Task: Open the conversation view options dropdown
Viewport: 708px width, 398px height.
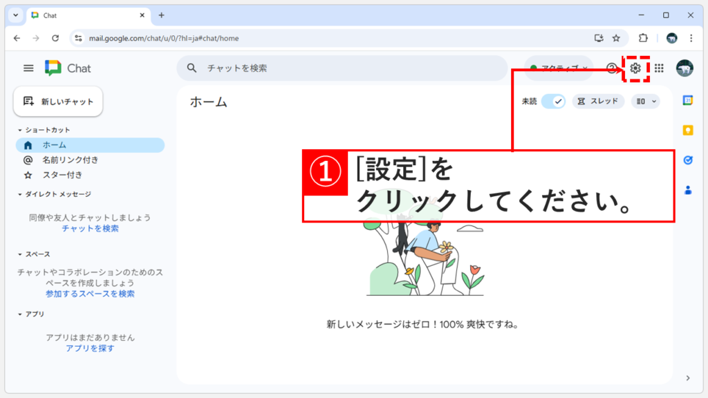Action: point(645,101)
